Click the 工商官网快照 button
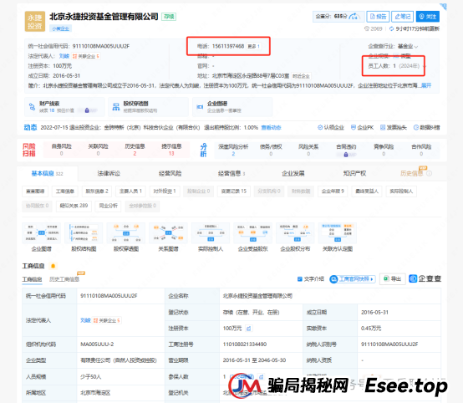 point(353,279)
